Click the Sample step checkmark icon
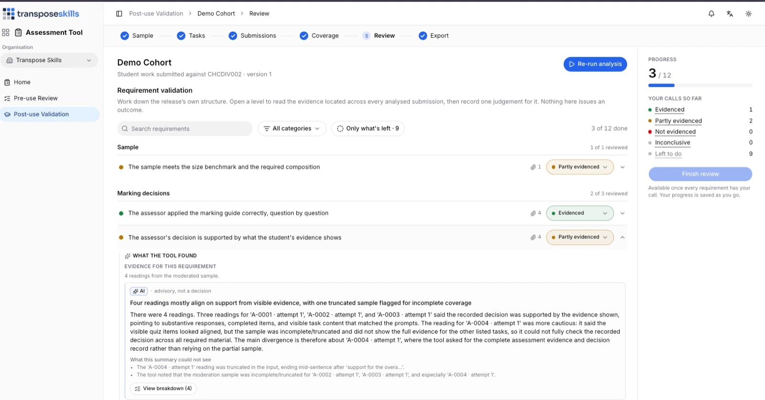 click(x=125, y=36)
